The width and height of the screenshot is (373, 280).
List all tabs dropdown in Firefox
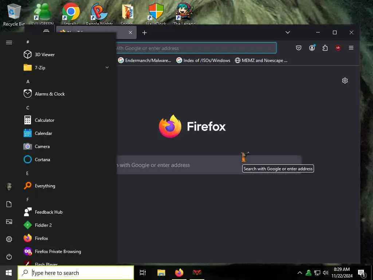coord(288,32)
